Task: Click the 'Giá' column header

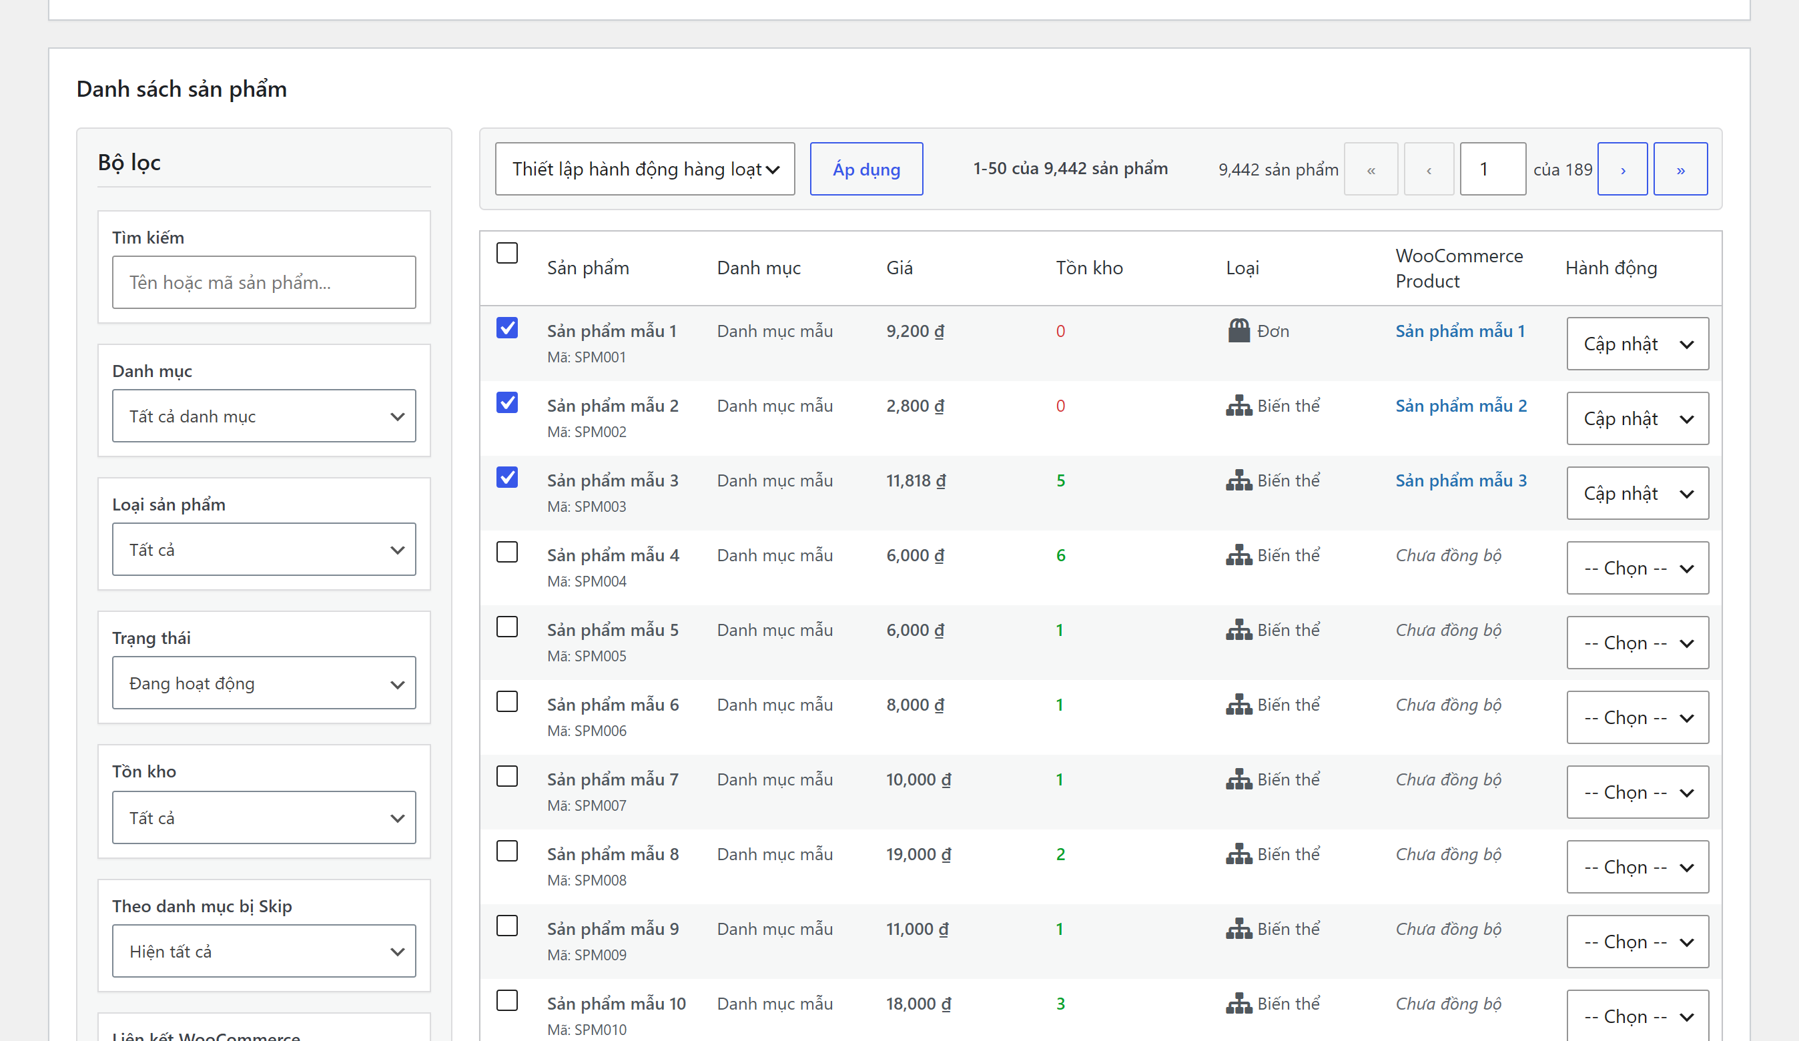Action: 900,268
